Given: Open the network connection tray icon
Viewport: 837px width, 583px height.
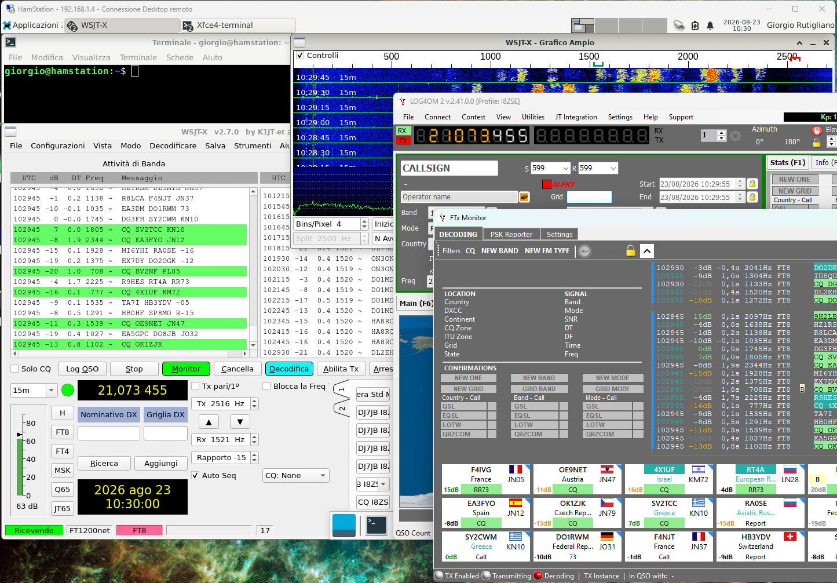Looking at the screenshot, I should (679, 25).
